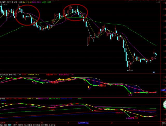Image resolution: width=166 pixels, height=126 pixels.
Task: Click the EMA55: 13.88 label
Action: point(43,99)
